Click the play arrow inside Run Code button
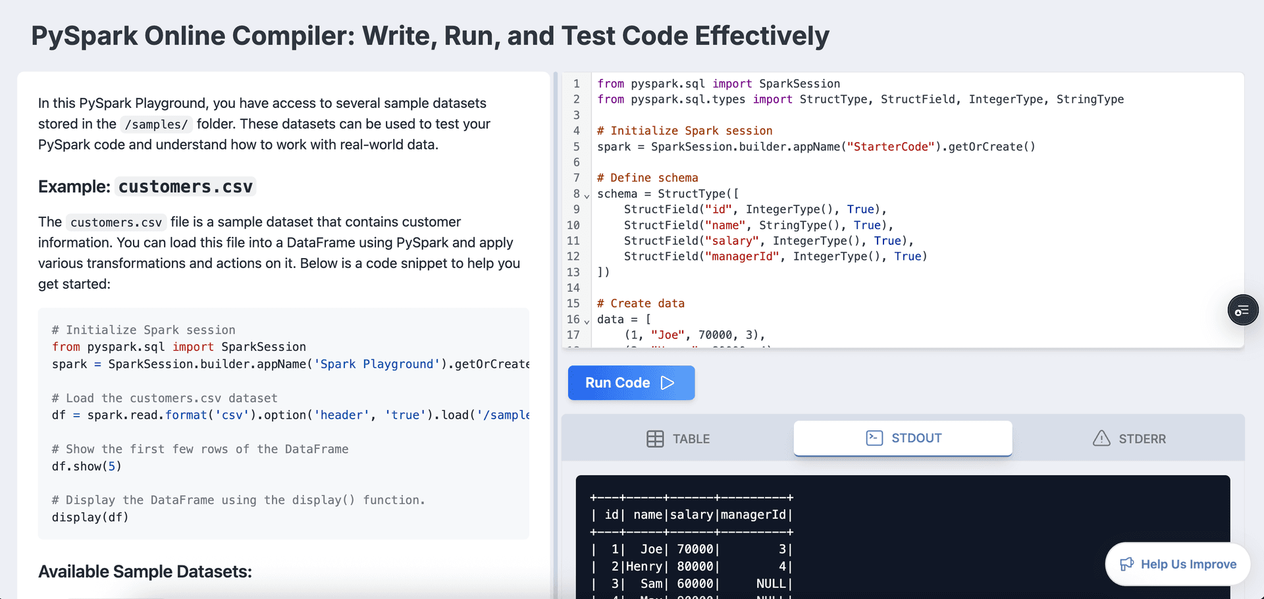This screenshot has width=1264, height=599. (x=668, y=382)
